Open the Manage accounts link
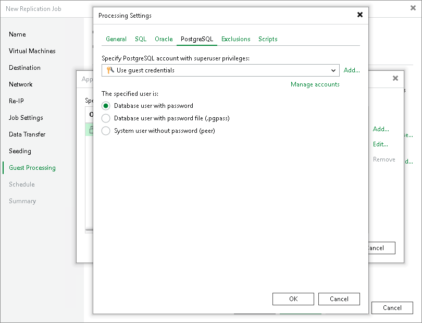Image resolution: width=422 pixels, height=323 pixels. coord(315,84)
